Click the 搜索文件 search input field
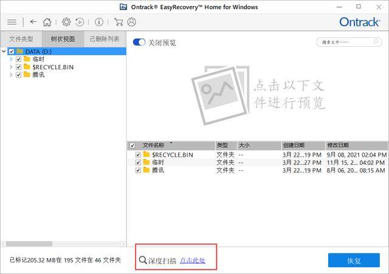389x274 pixels. (348, 42)
